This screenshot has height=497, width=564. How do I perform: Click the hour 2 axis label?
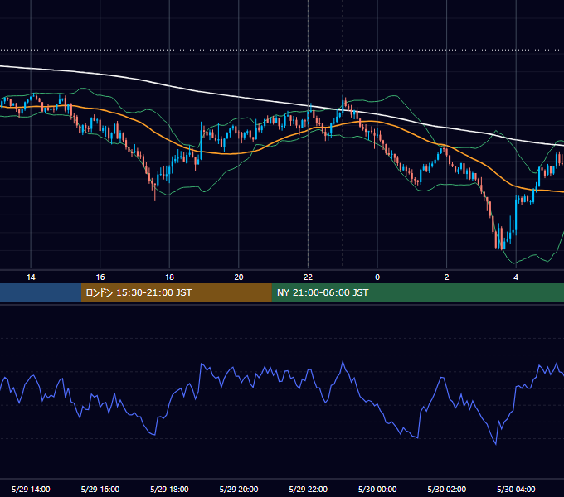pos(447,277)
